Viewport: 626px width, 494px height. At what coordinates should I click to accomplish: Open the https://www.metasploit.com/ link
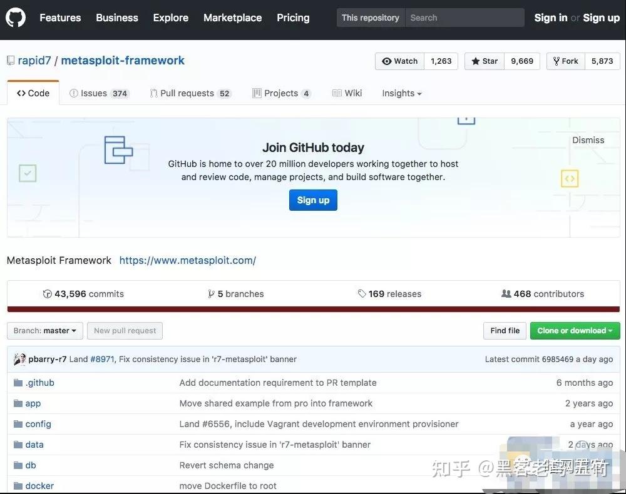point(188,260)
